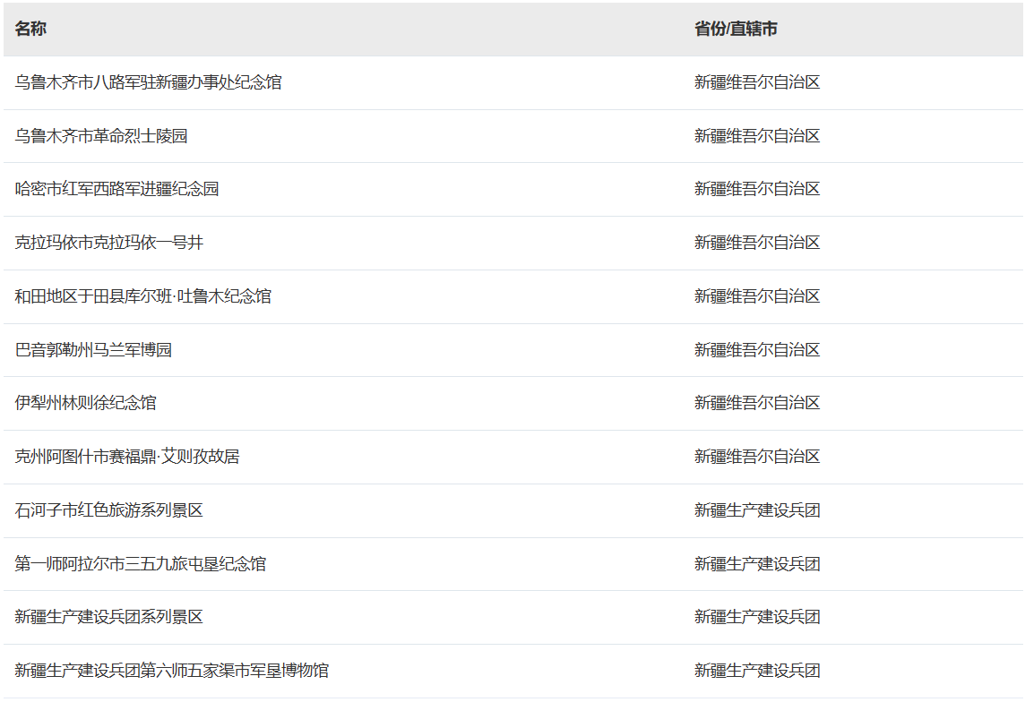Click 新疆生产建设兵团 in 石河子市红色旅游系列景区 row
1025x702 pixels.
pyautogui.click(x=757, y=510)
